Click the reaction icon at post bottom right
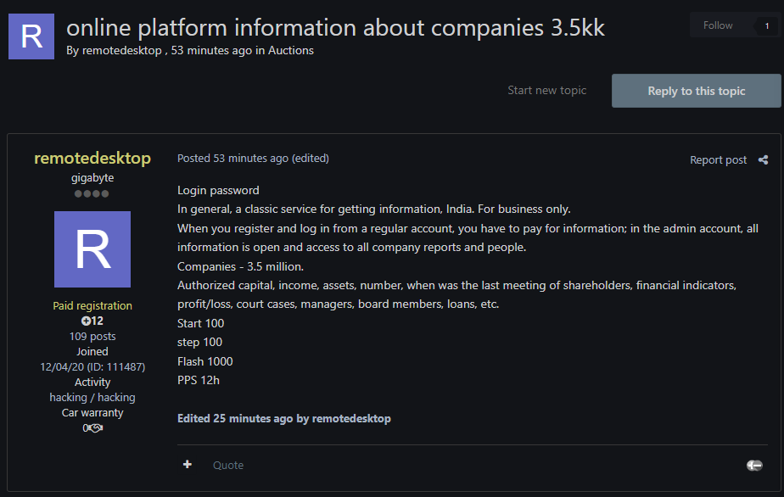The image size is (784, 497). click(753, 465)
